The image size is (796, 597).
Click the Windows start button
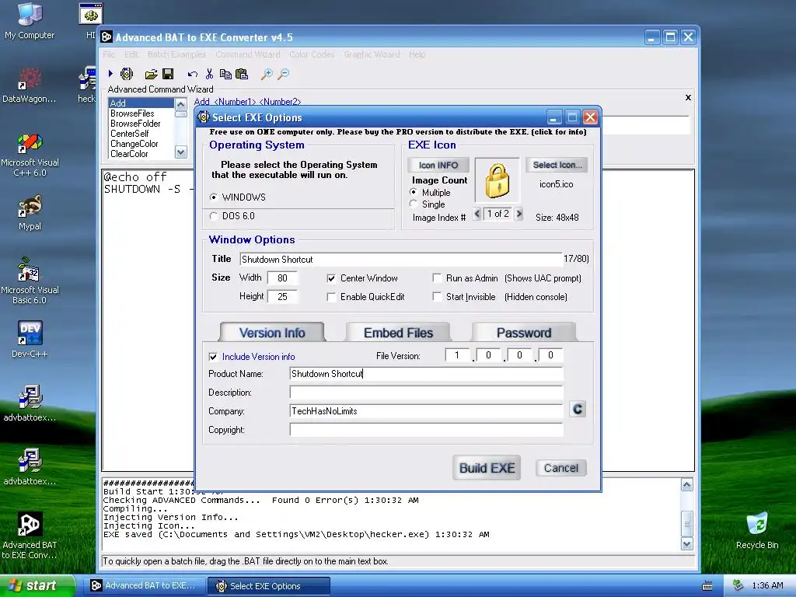tap(37, 585)
